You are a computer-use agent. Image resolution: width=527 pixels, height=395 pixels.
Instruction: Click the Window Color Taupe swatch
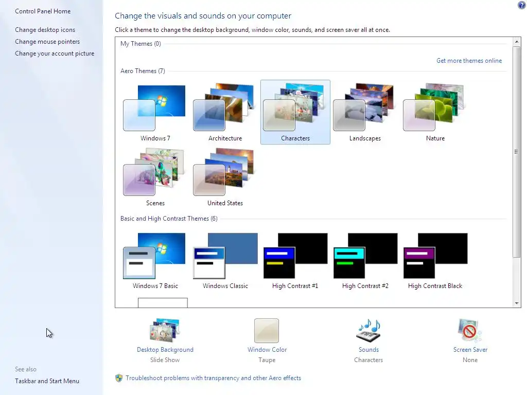[x=267, y=331]
